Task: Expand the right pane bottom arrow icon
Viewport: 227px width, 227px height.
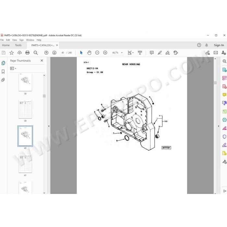Action: (x=225, y=191)
